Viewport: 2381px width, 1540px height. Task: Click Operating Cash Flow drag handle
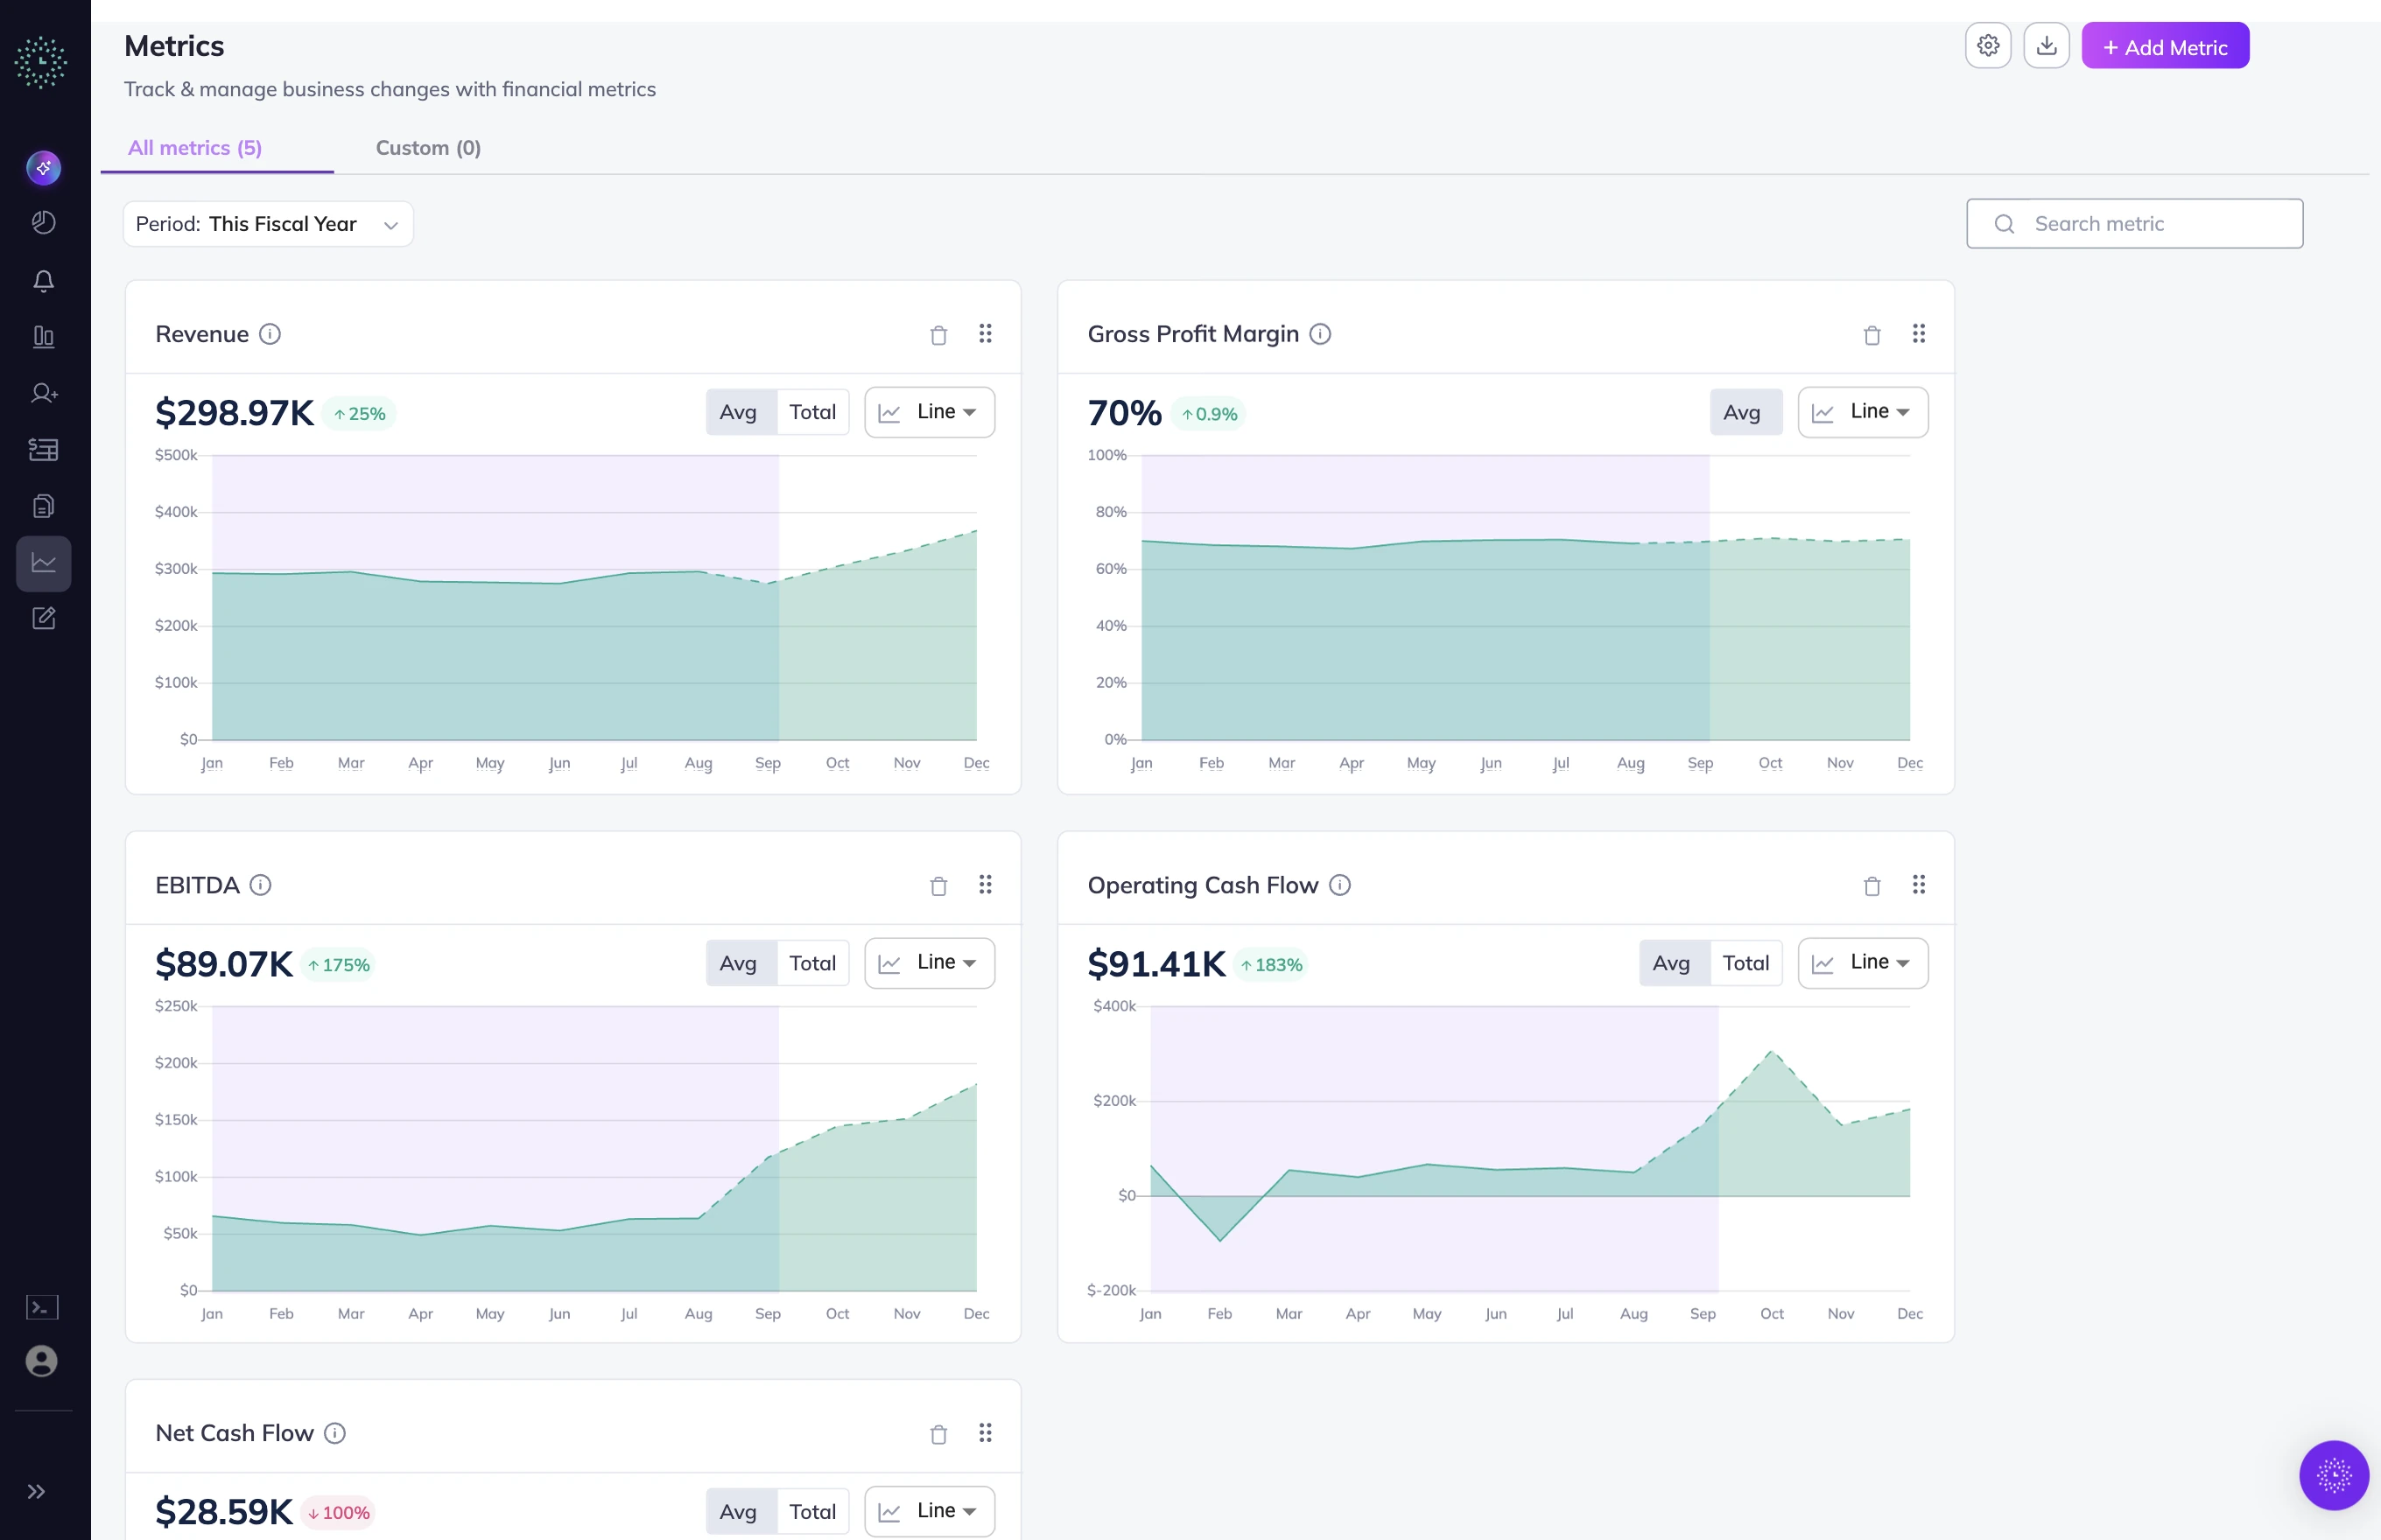coord(1918,884)
